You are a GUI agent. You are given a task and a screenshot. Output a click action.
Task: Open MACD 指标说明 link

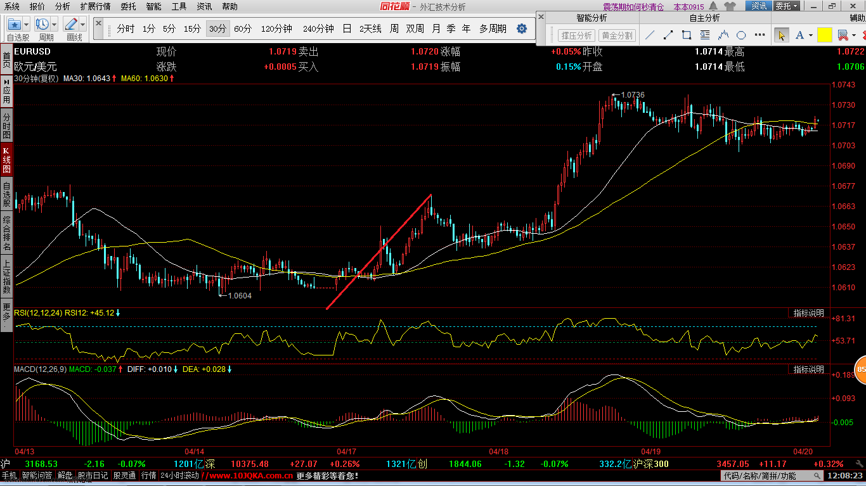tap(808, 369)
